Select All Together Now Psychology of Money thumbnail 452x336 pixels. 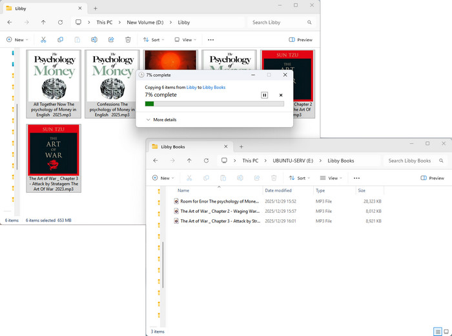click(x=54, y=84)
